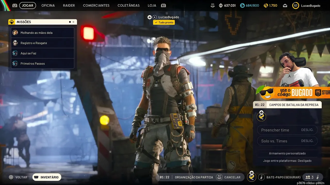Click the LucaoBugado nameplate above the character

(169, 17)
